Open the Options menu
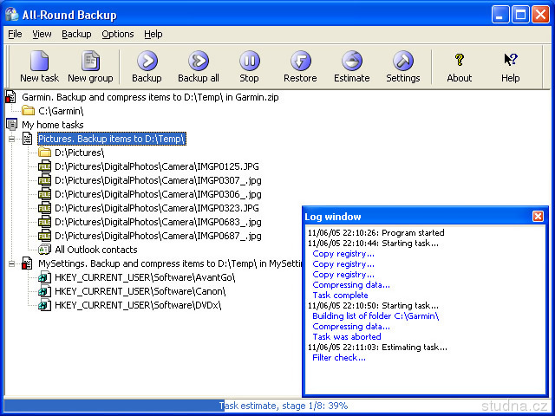 tap(117, 34)
